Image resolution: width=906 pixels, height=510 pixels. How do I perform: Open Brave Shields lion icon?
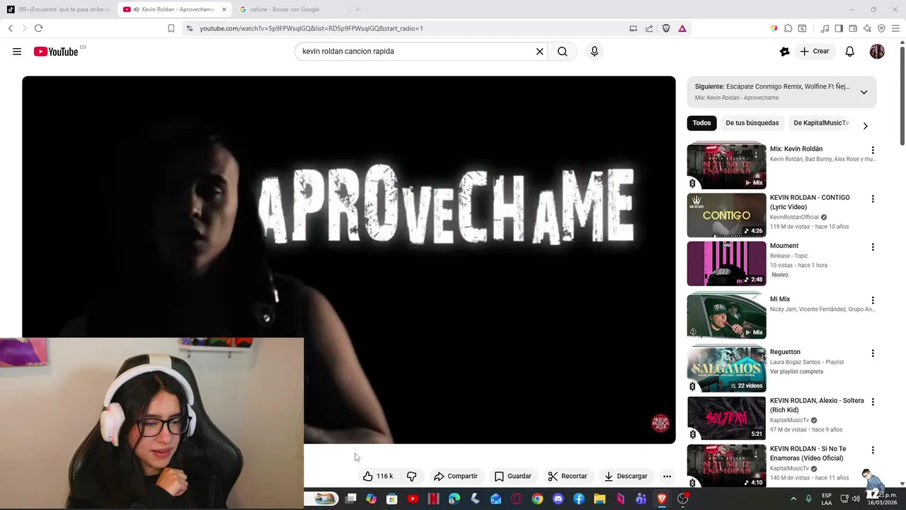665,28
